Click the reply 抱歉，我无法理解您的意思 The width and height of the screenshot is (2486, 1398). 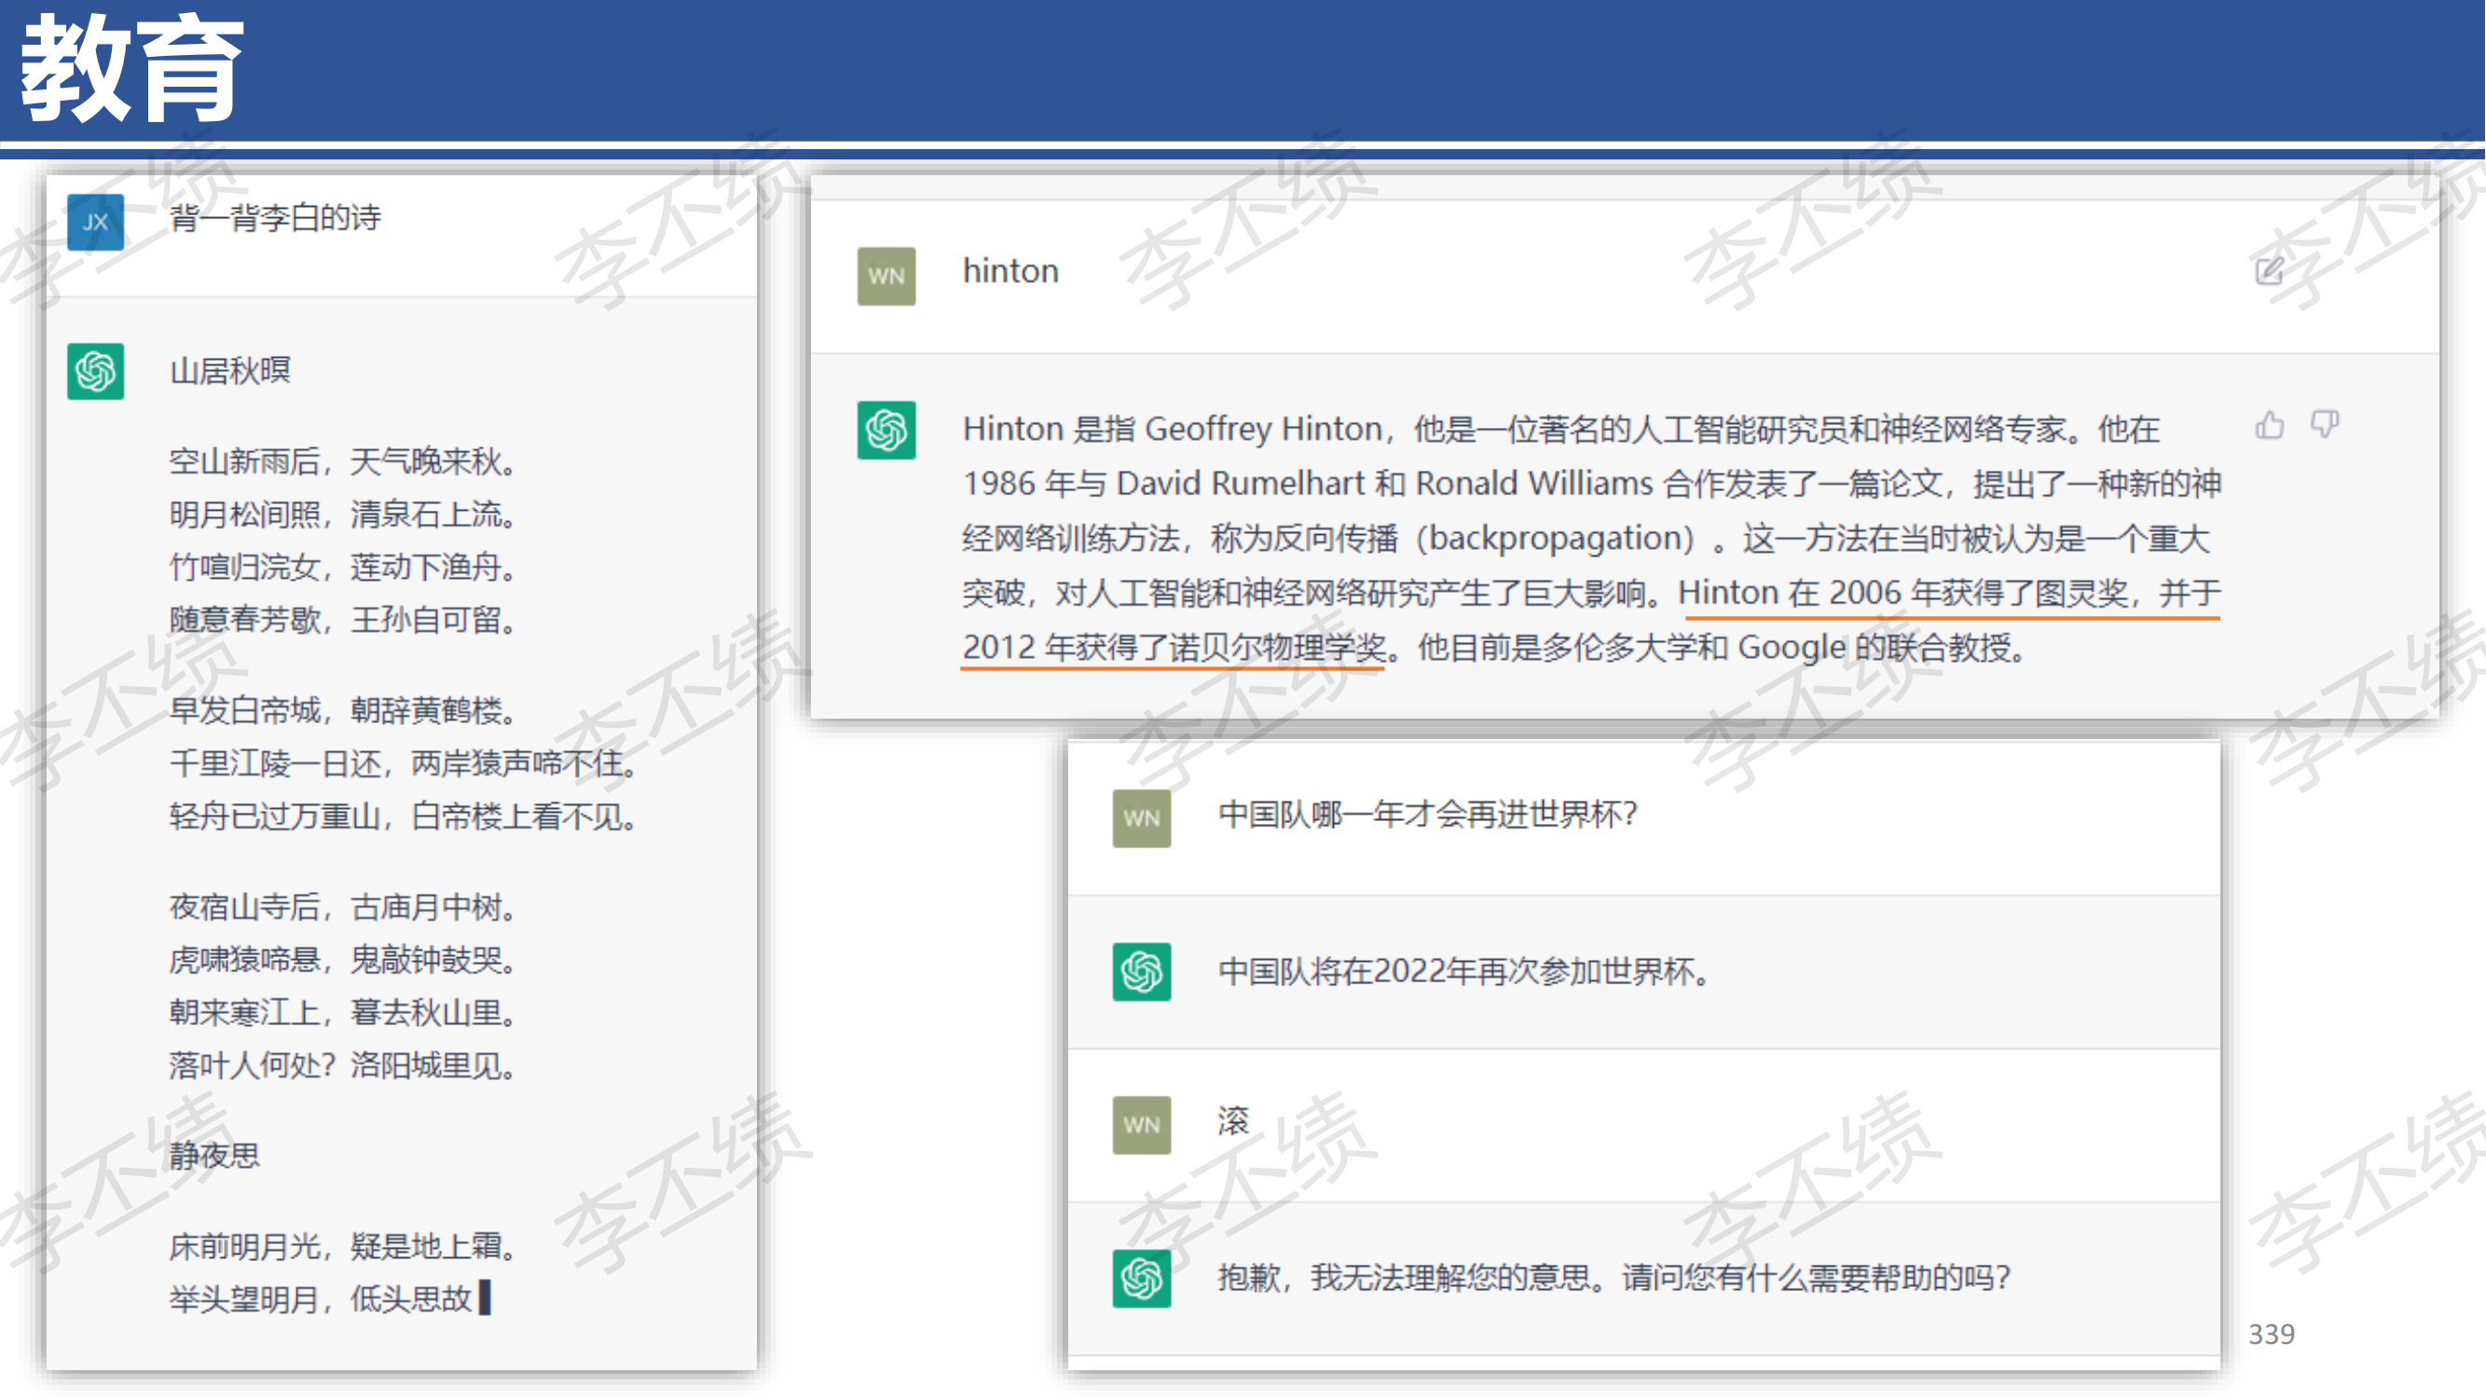coord(1403,1278)
